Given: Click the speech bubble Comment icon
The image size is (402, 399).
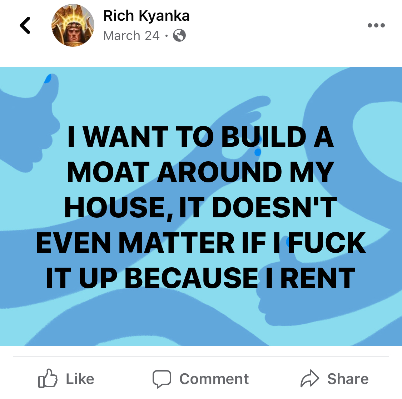Looking at the screenshot, I should 162,379.
